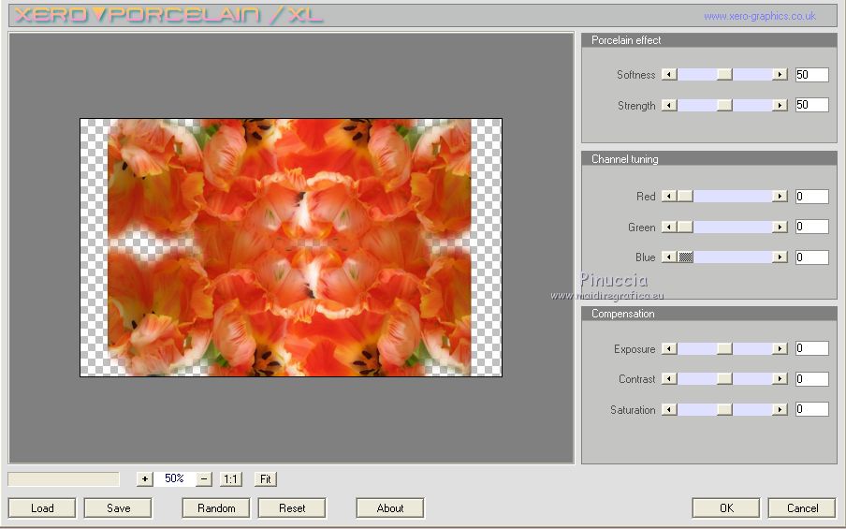The width and height of the screenshot is (846, 529).
Task: Cancel the Porcelain filter dialog
Action: [x=802, y=508]
